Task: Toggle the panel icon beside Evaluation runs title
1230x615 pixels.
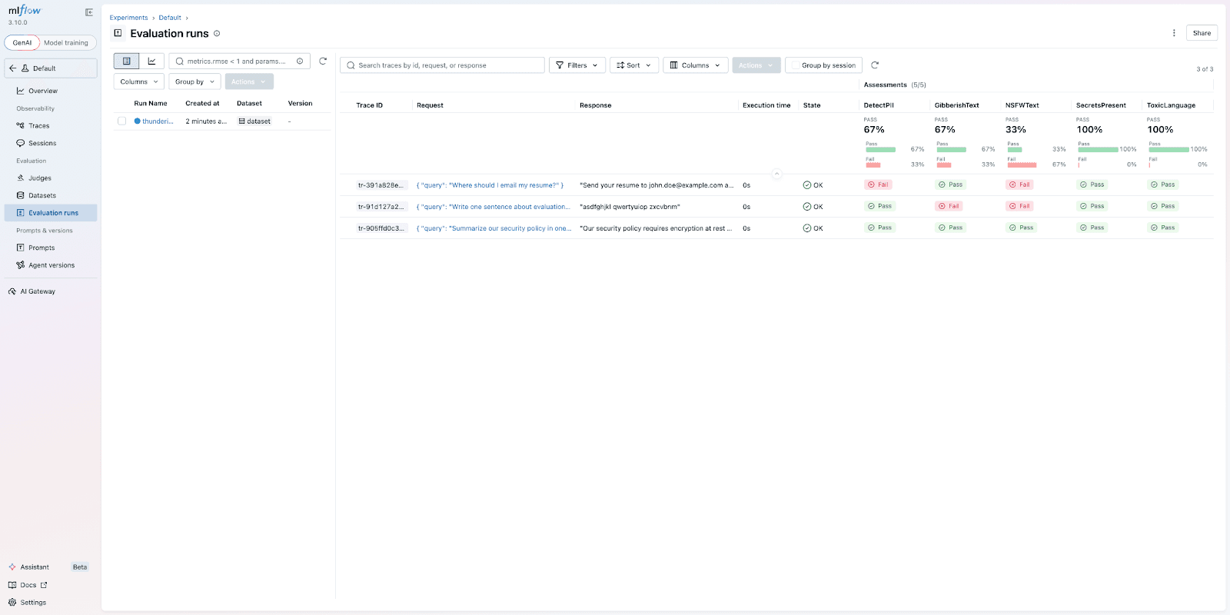Action: point(118,33)
